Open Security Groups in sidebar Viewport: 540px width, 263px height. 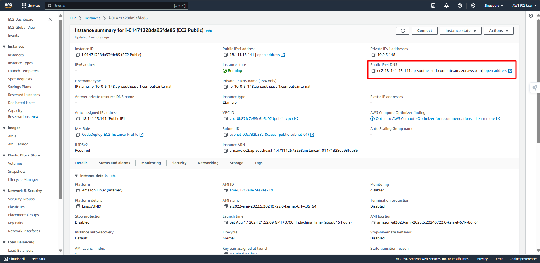tap(21, 199)
